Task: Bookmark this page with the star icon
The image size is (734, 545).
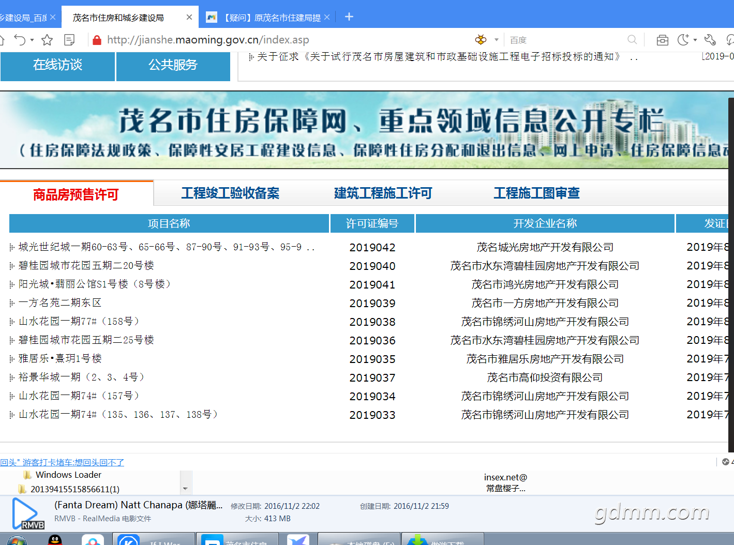Action: tap(47, 40)
